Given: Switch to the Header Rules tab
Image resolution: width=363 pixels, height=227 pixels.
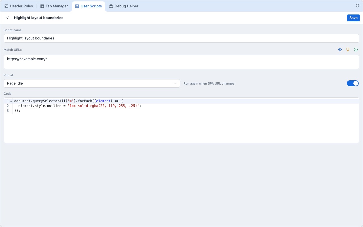Looking at the screenshot, I should (19, 6).
